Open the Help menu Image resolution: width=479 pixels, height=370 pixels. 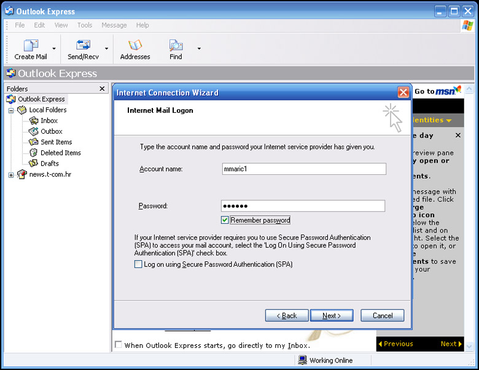(x=142, y=25)
